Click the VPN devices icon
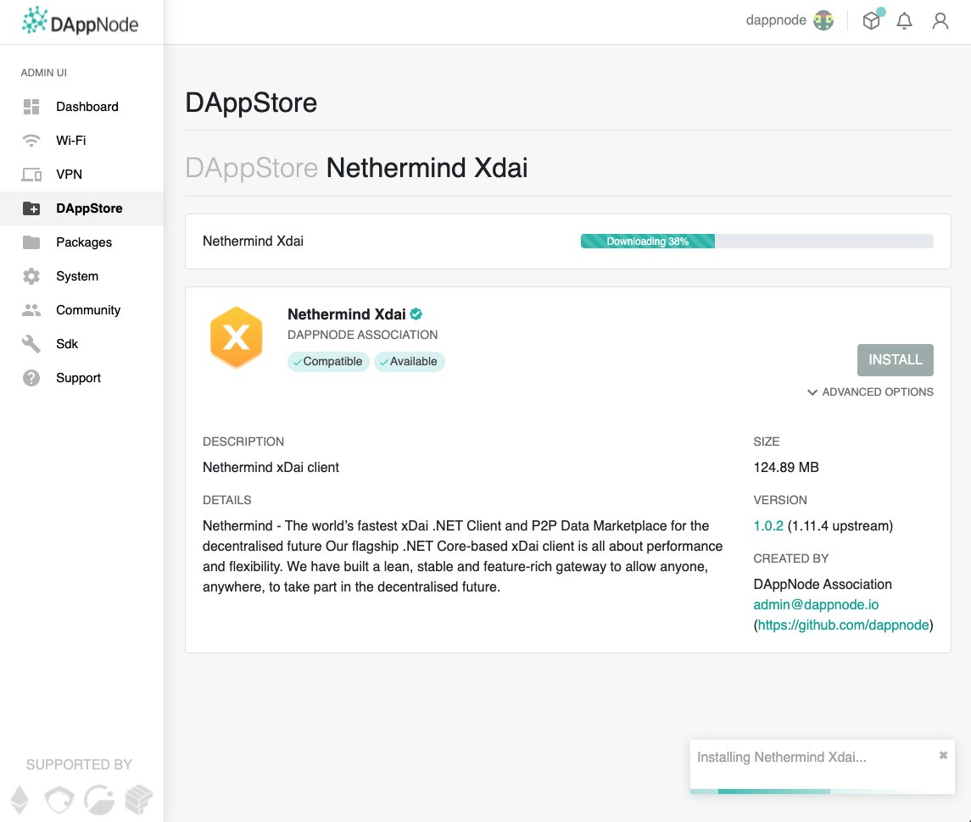Viewport: 971px width, 822px height. coord(31,175)
